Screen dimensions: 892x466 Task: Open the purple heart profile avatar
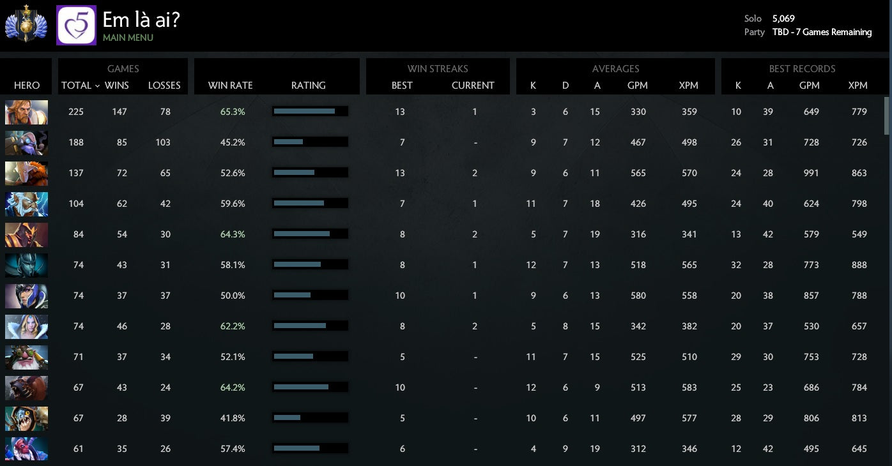point(76,25)
